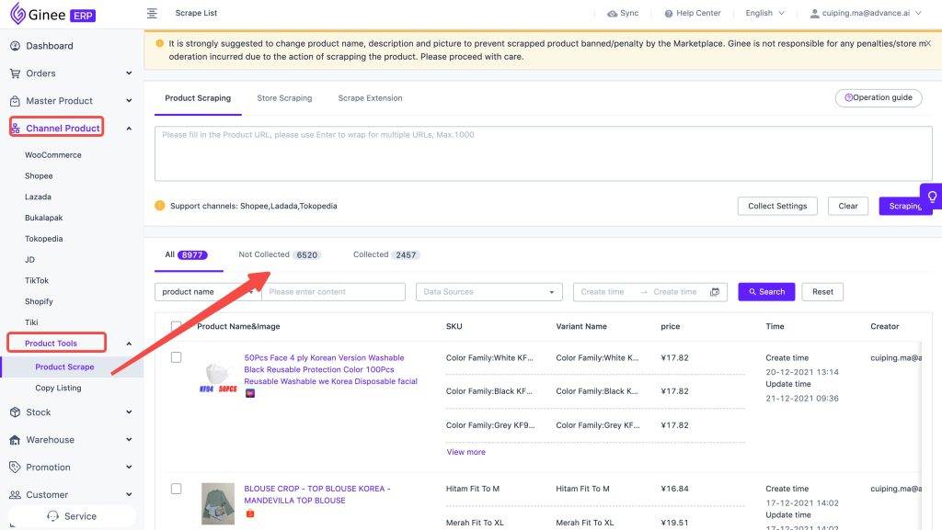The height and width of the screenshot is (530, 942).
Task: Open Collect Settings
Action: click(x=777, y=207)
